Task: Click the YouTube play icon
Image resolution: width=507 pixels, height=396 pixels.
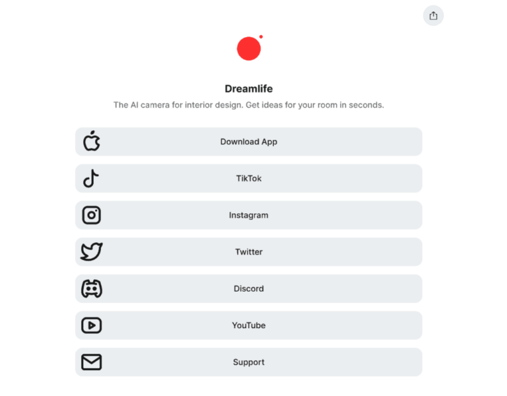Action: coord(92,325)
